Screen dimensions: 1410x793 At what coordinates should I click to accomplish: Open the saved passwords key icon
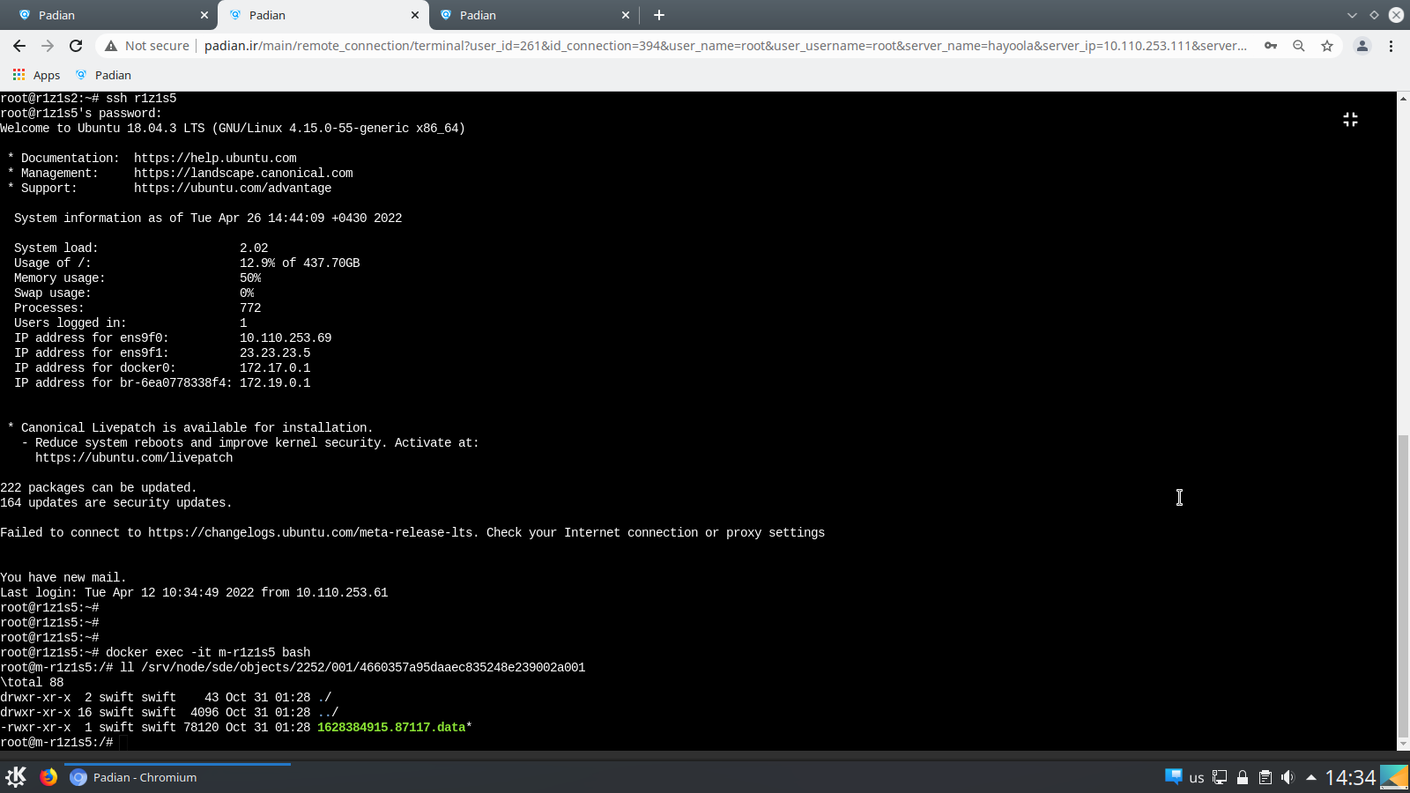coord(1271,46)
